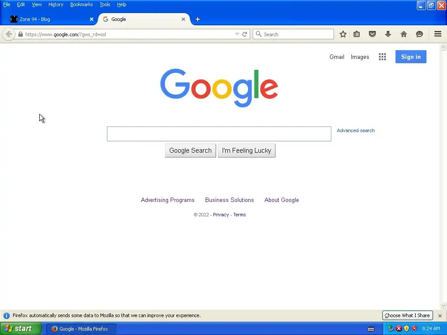447x335 pixels.
Task: Open the Images link
Action: tap(360, 57)
